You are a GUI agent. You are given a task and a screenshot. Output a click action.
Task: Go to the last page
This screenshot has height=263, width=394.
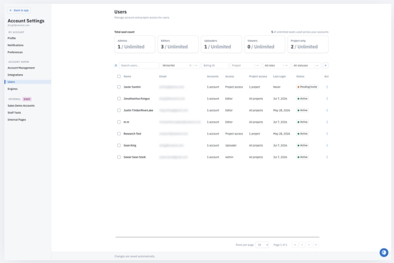[316, 245]
